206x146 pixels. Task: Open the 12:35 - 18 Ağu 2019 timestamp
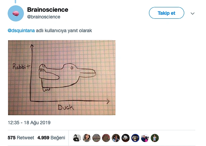pos(29,123)
